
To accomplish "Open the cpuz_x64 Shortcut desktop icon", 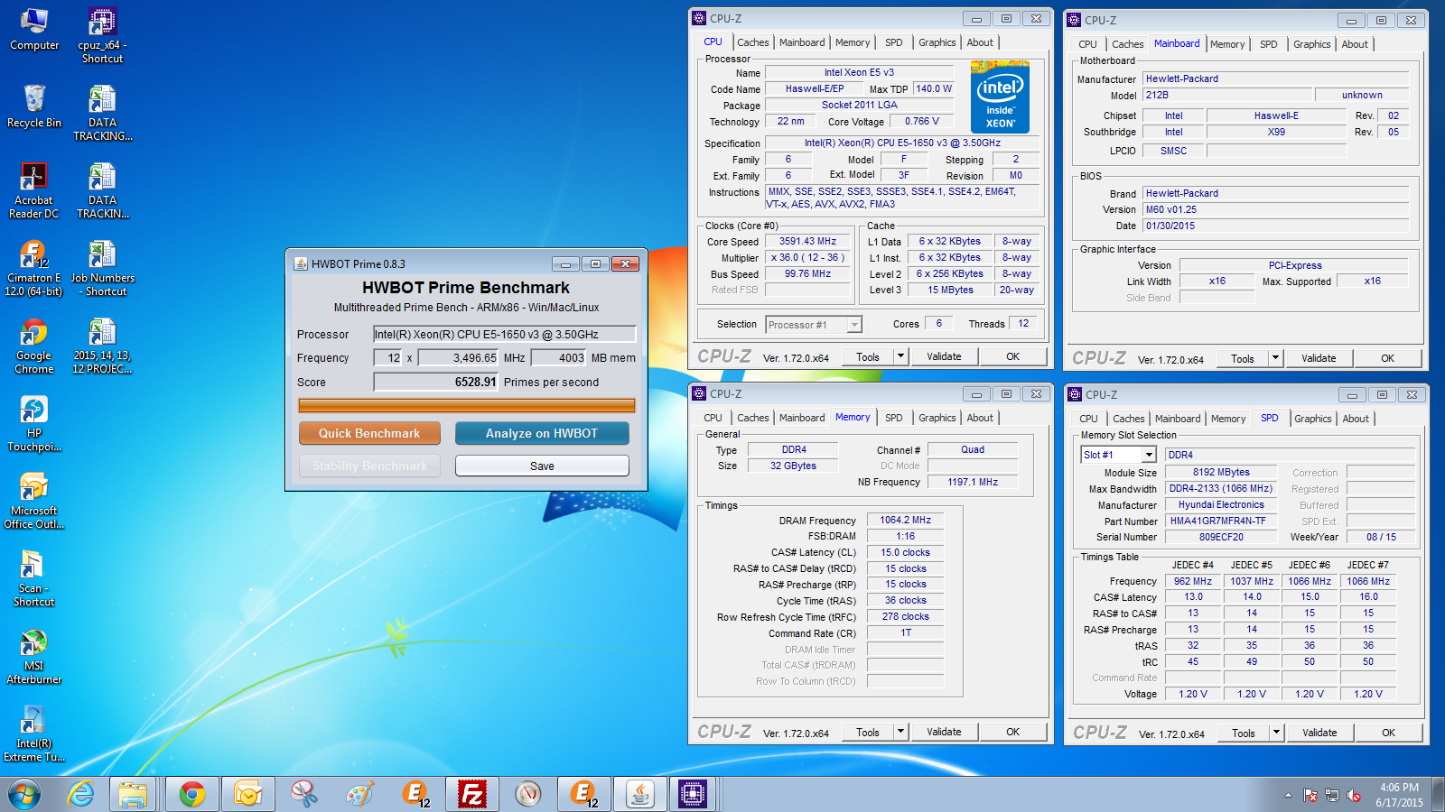I will pyautogui.click(x=102, y=35).
